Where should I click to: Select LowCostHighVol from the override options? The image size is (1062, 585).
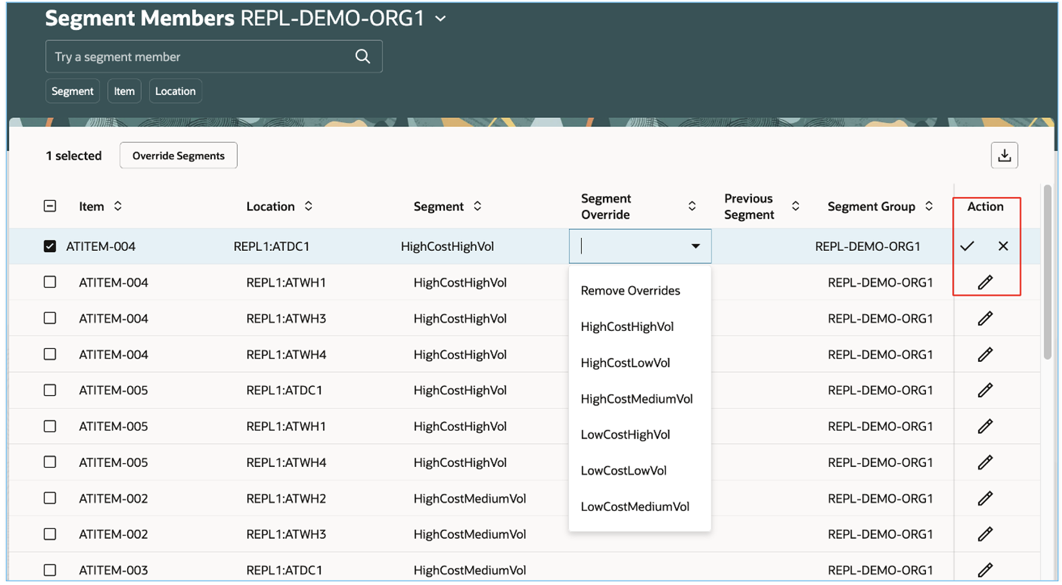[625, 434]
